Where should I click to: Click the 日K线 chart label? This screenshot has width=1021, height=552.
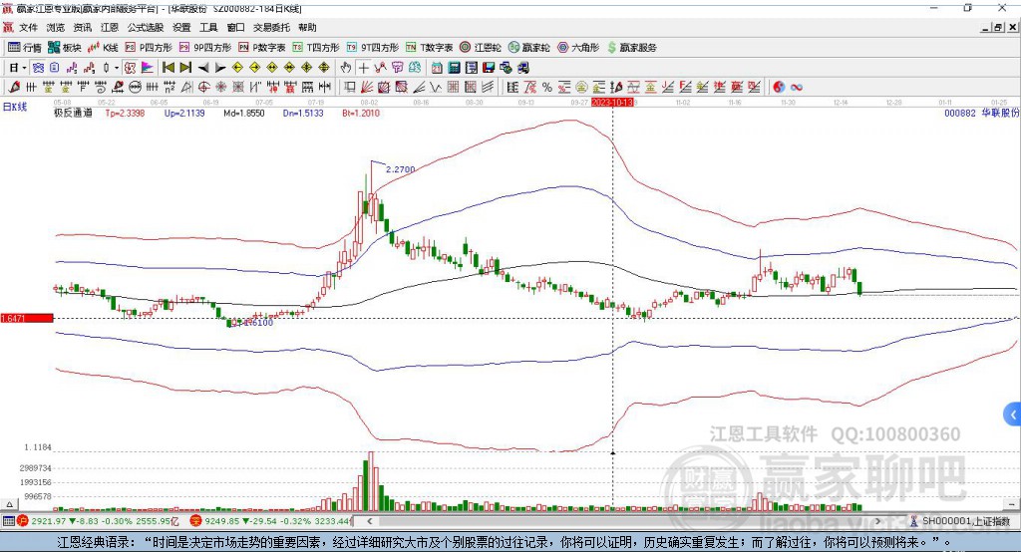pos(15,107)
